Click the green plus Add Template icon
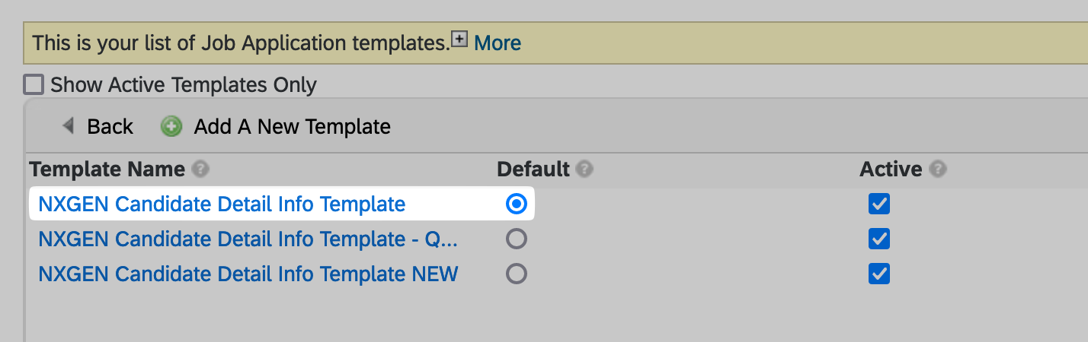The width and height of the screenshot is (1088, 342). coord(171,127)
